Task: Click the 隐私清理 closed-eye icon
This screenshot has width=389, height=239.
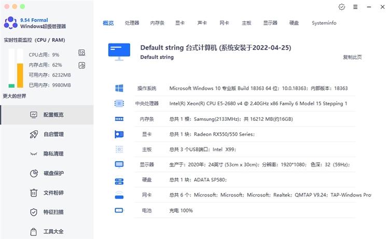Action: pos(34,153)
